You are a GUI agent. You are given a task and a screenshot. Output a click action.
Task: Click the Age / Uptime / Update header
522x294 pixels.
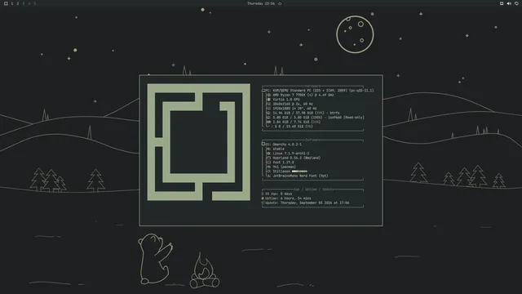pos(313,189)
